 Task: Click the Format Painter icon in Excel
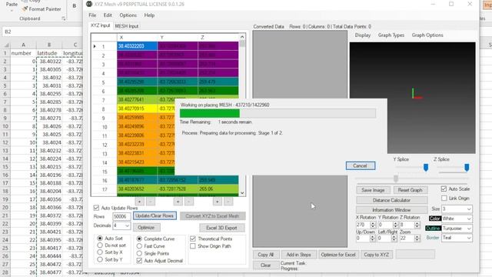pyautogui.click(x=25, y=9)
